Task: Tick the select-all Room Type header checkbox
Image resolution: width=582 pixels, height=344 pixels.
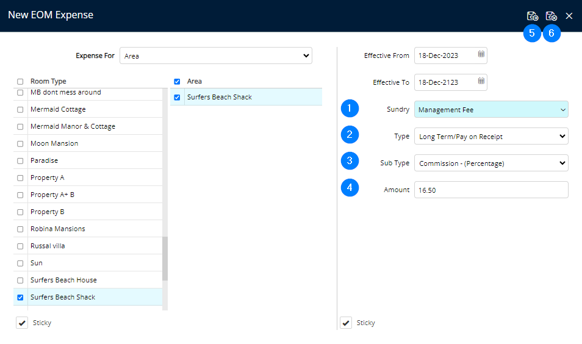Action: click(x=20, y=82)
